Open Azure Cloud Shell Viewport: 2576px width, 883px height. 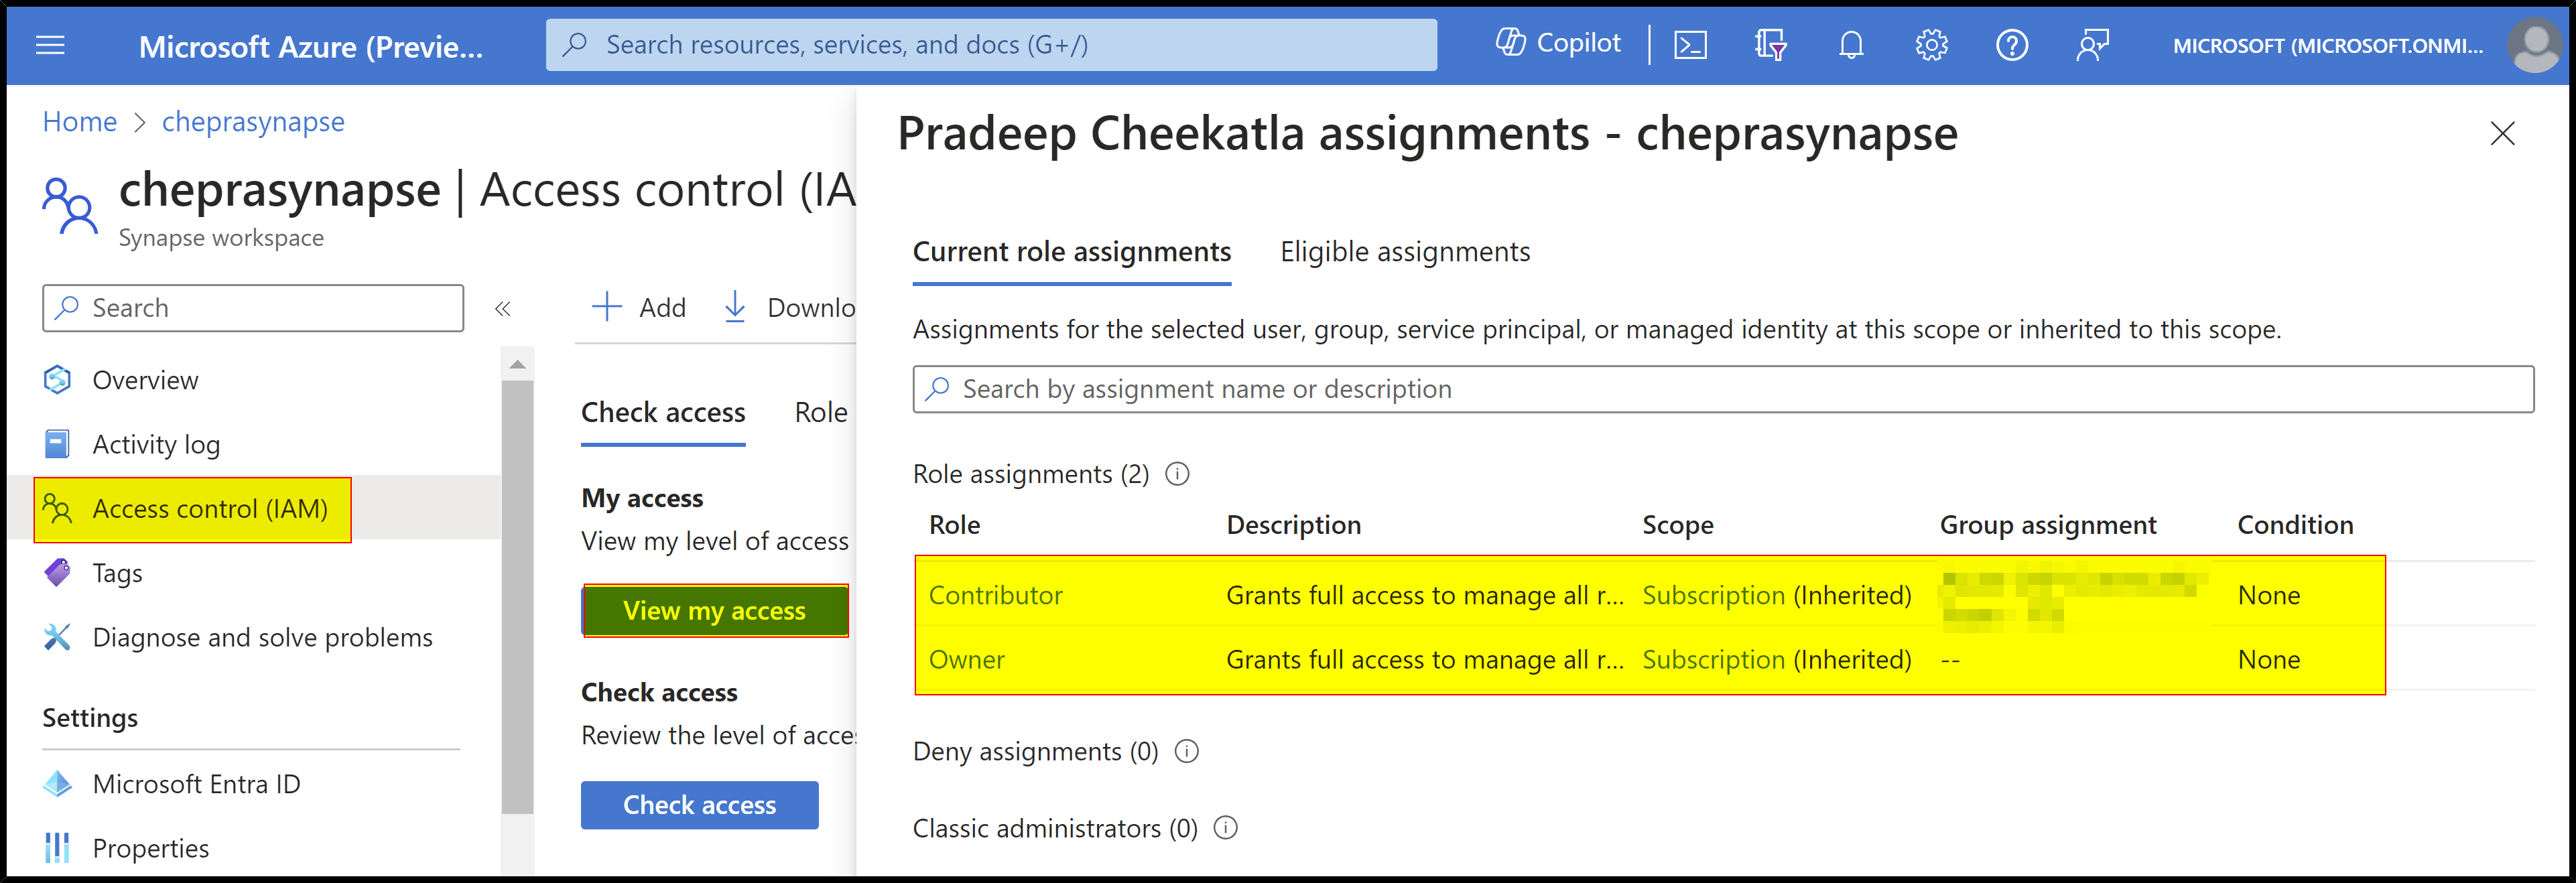click(x=1690, y=45)
